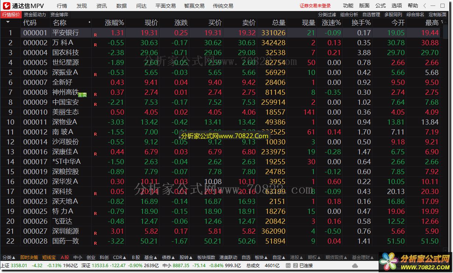Select the 港美联动 bottom tab
Viewport: 453px width, 273px height.
click(x=228, y=258)
